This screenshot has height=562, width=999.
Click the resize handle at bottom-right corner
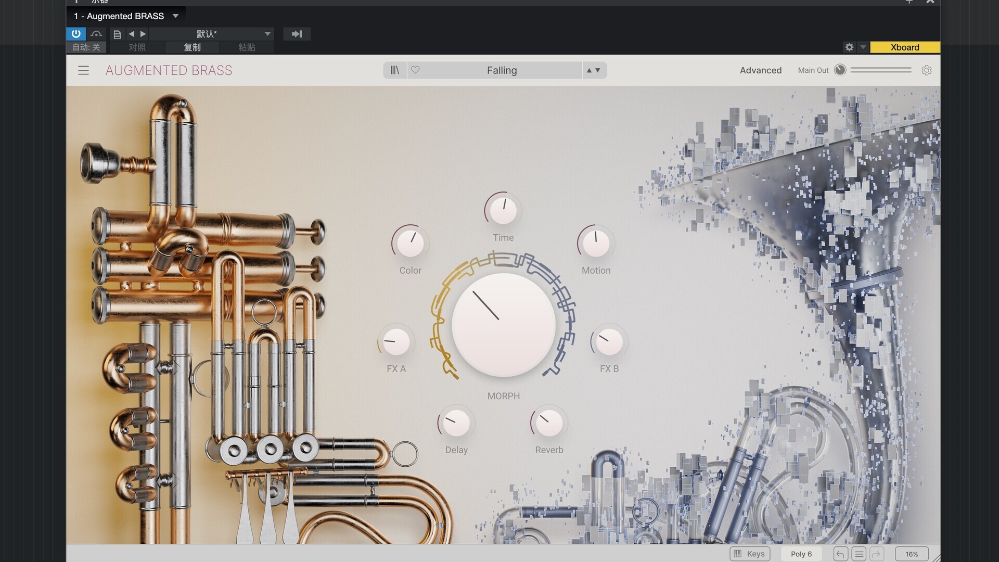tap(936, 558)
